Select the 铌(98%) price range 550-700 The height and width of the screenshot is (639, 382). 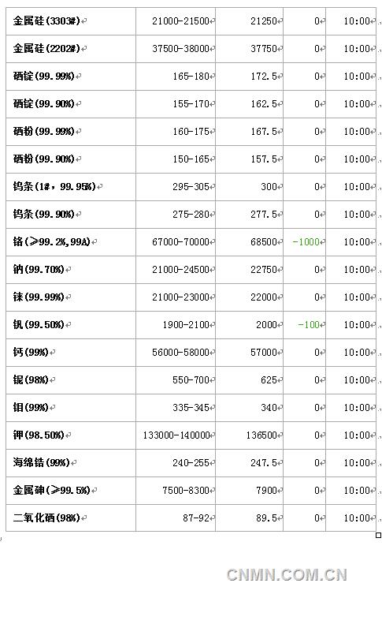[x=191, y=379]
